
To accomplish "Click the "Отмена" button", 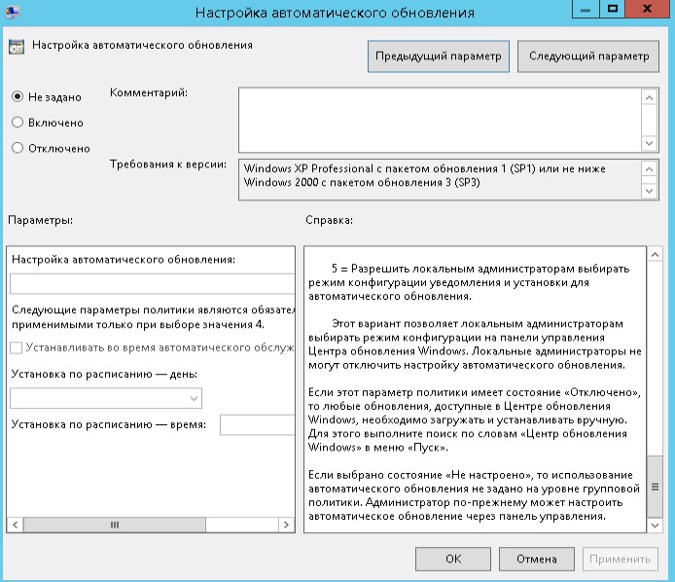I will [536, 559].
